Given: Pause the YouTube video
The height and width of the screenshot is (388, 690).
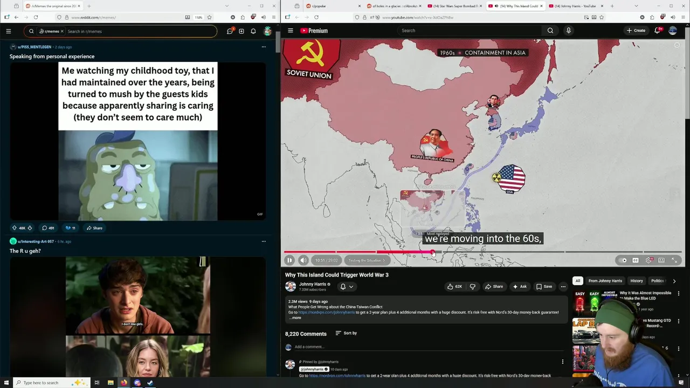Looking at the screenshot, I should coord(289,260).
